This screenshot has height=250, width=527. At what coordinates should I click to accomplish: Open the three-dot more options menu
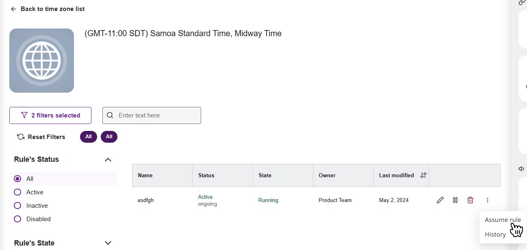488,200
